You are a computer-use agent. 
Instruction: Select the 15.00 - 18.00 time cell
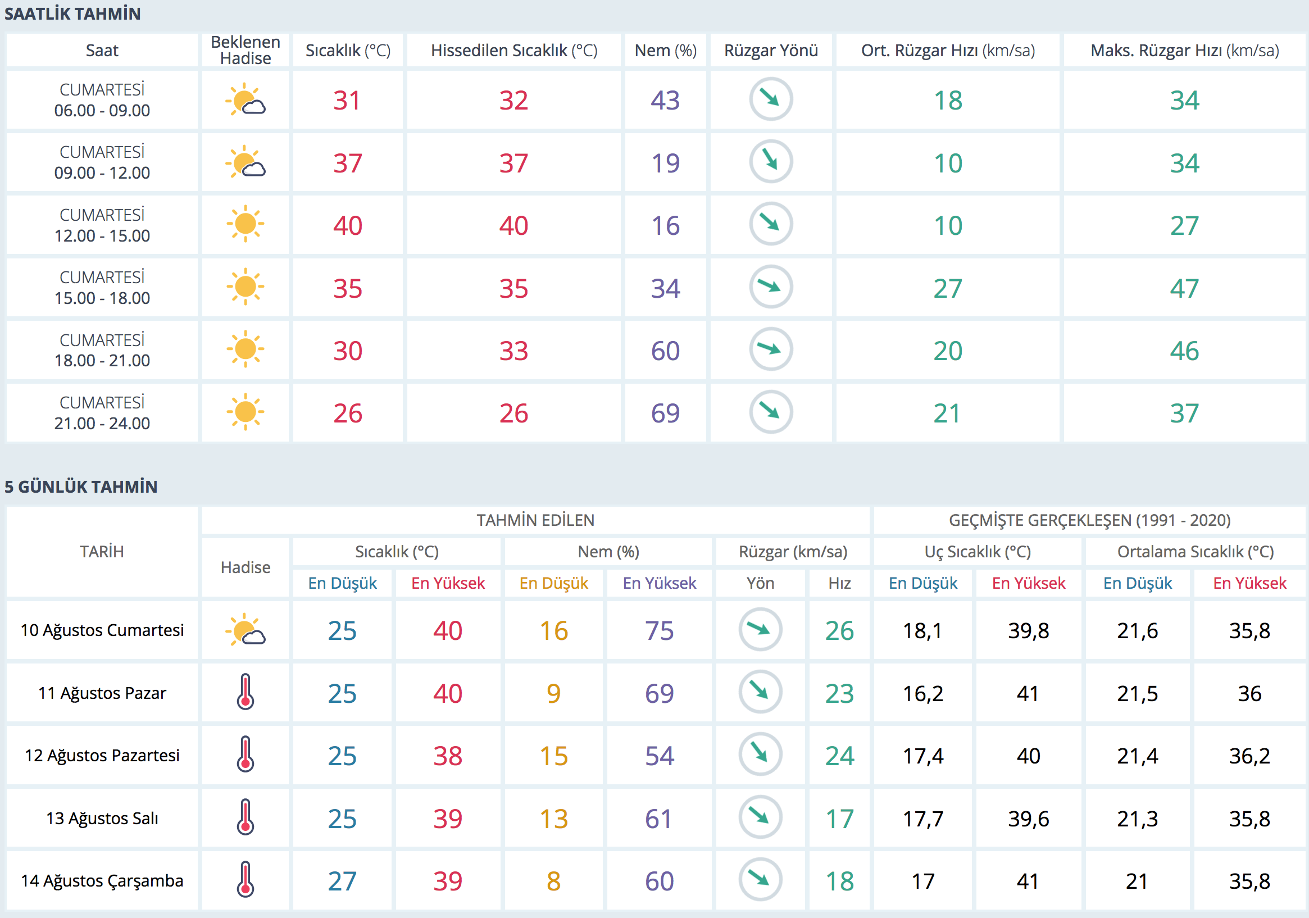102,288
